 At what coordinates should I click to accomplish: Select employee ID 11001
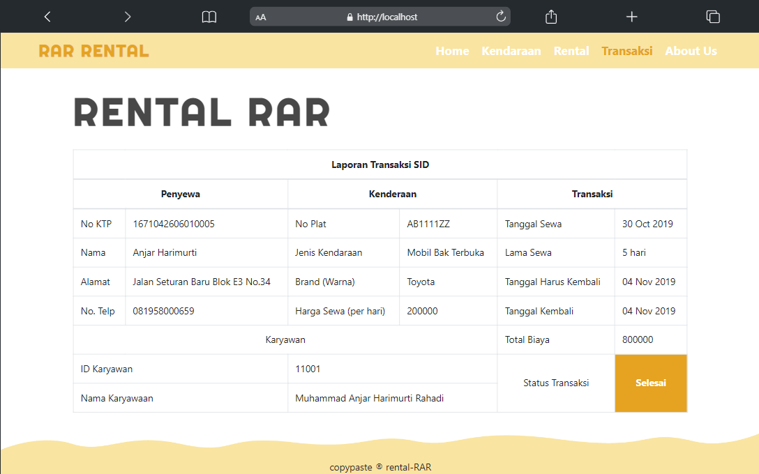308,369
